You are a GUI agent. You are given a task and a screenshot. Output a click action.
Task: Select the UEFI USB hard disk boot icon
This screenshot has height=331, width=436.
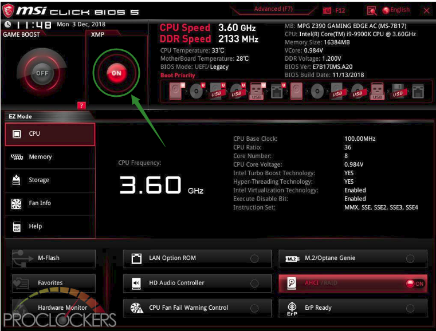coord(217,91)
